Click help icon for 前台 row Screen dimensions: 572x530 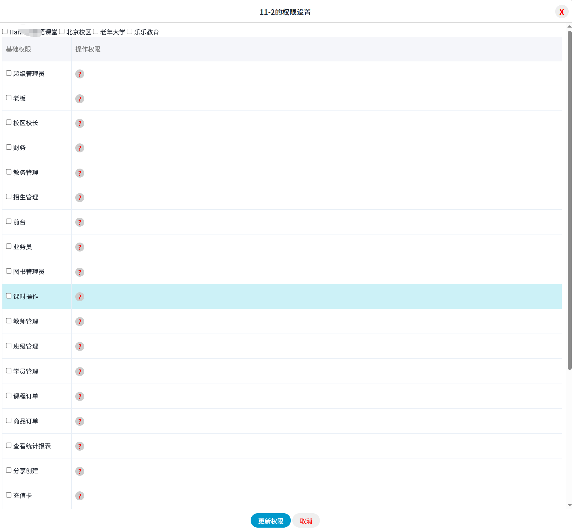[79, 222]
